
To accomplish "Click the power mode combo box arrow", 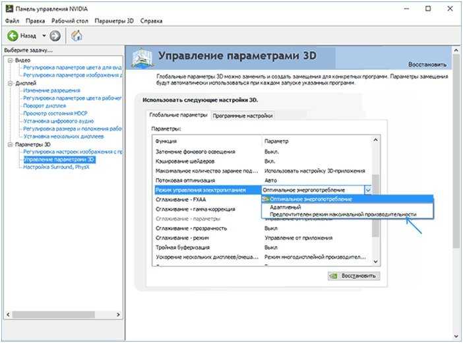I will [367, 190].
